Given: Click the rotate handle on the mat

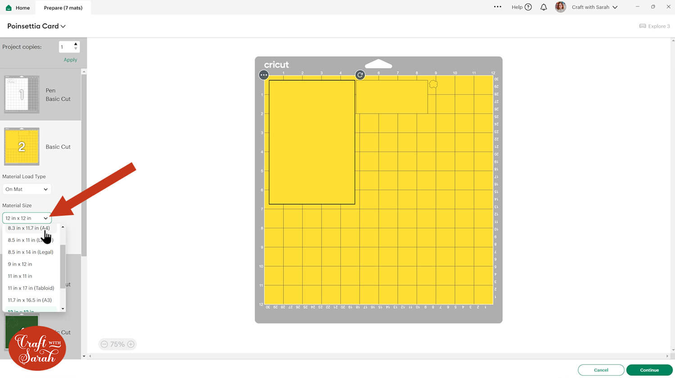Looking at the screenshot, I should coord(360,75).
